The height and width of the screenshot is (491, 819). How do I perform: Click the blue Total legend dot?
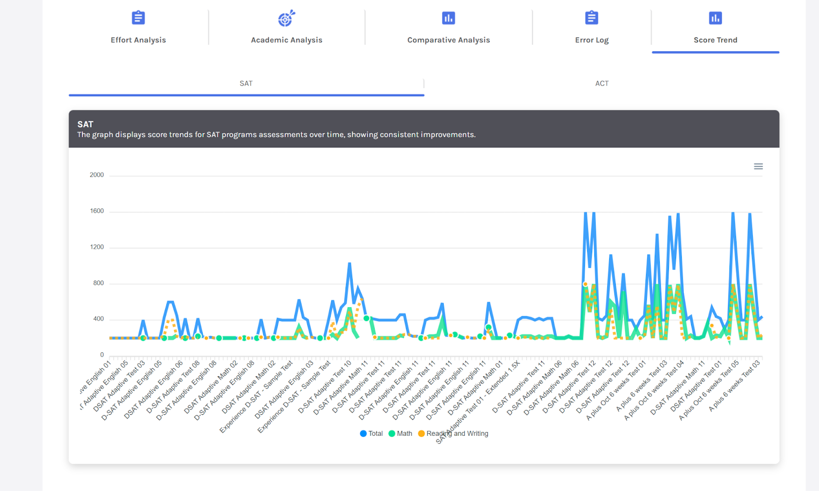(363, 434)
